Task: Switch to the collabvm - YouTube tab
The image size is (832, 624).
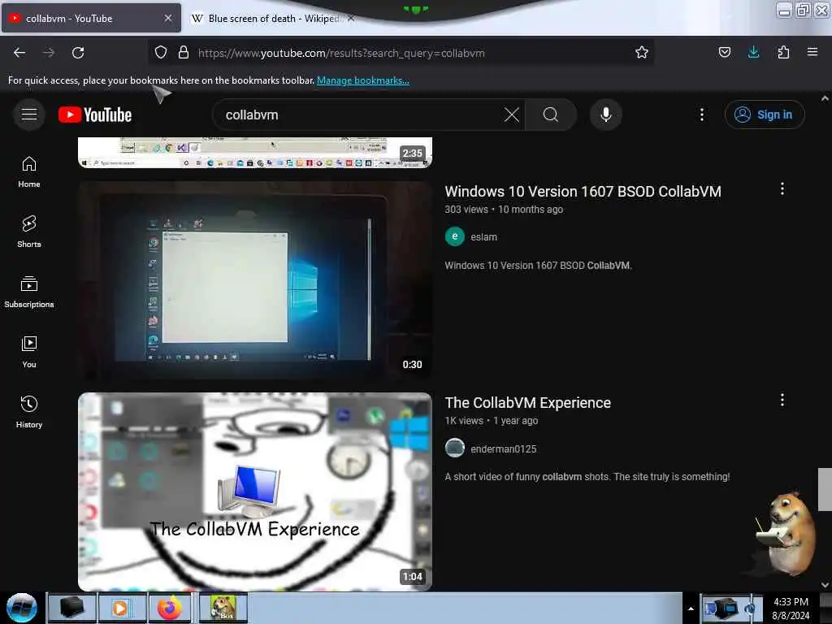Action: [91, 18]
